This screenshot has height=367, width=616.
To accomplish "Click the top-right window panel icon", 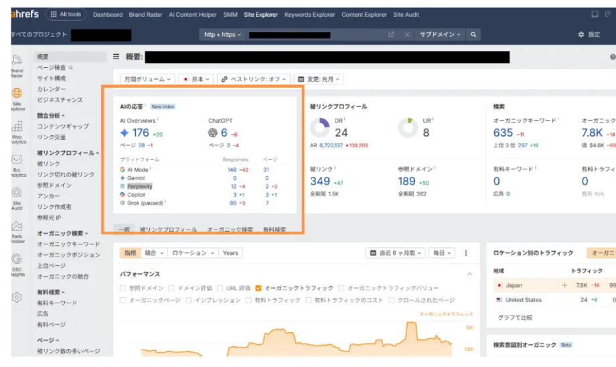I will pos(595,14).
